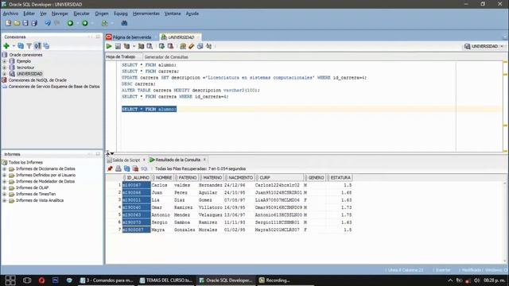The height and width of the screenshot is (286, 509).
Task: Select the cell containing Villatoro
Action: click(x=210, y=207)
